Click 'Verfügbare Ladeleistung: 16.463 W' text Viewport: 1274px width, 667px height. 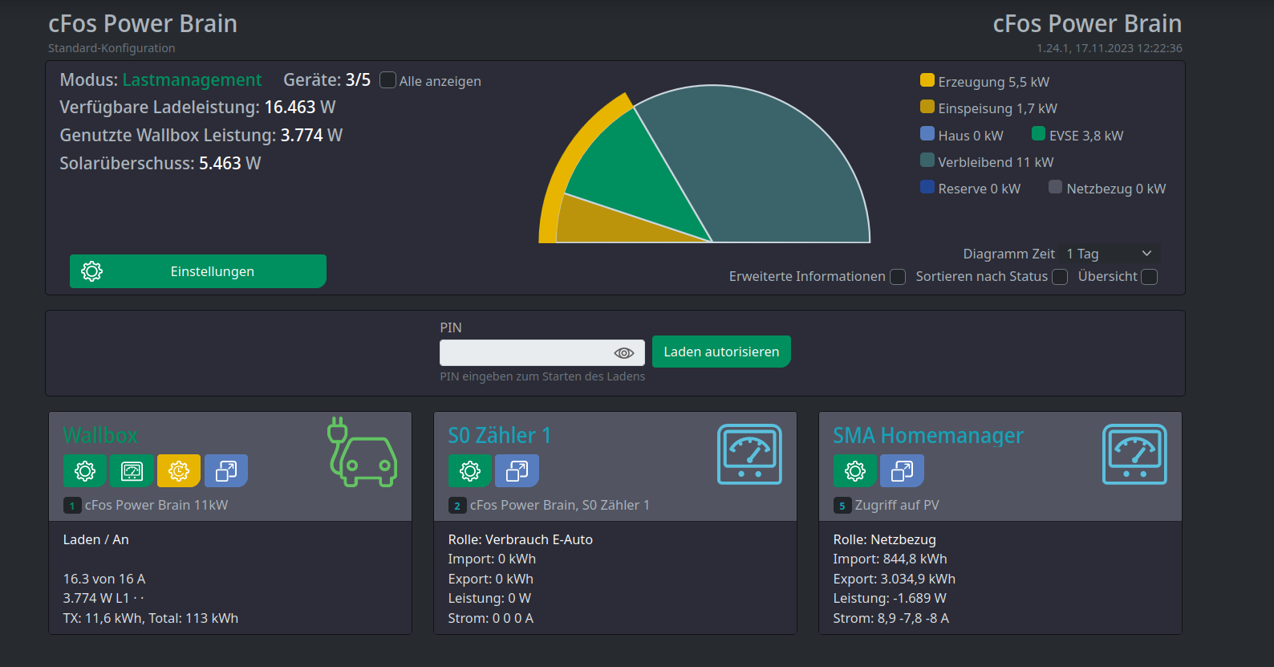197,108
